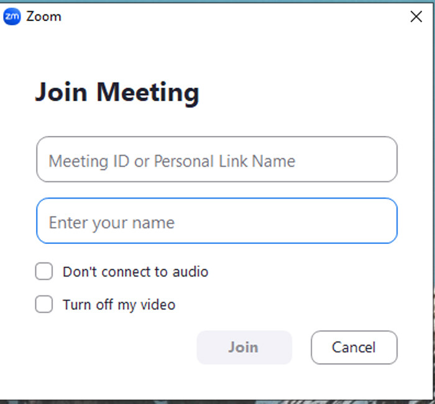Click the blank area left of the Join button

point(112,348)
